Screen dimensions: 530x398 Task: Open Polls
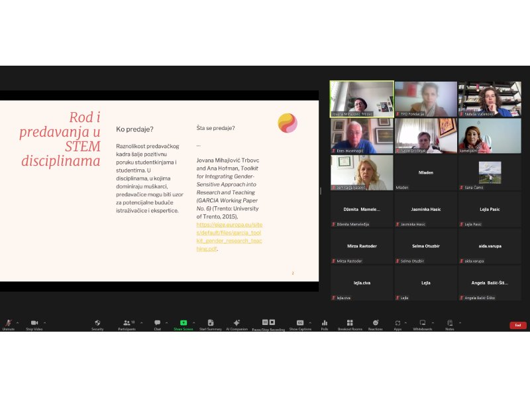click(x=325, y=323)
